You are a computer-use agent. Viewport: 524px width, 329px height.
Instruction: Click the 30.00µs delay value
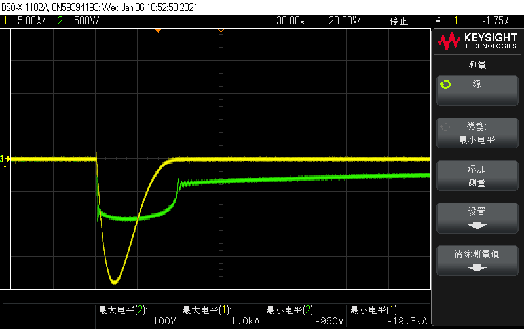tap(290, 21)
